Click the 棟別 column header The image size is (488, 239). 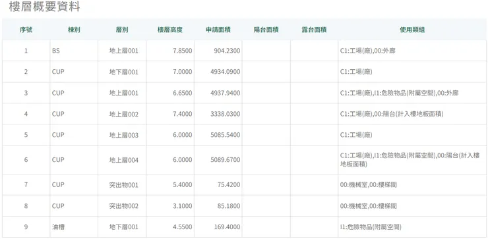74,30
